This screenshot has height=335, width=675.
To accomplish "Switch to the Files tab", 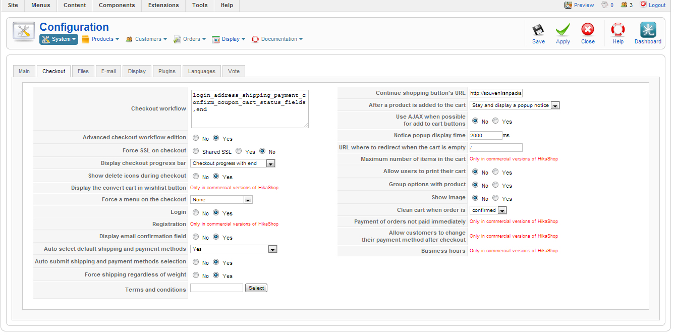I will [x=83, y=71].
